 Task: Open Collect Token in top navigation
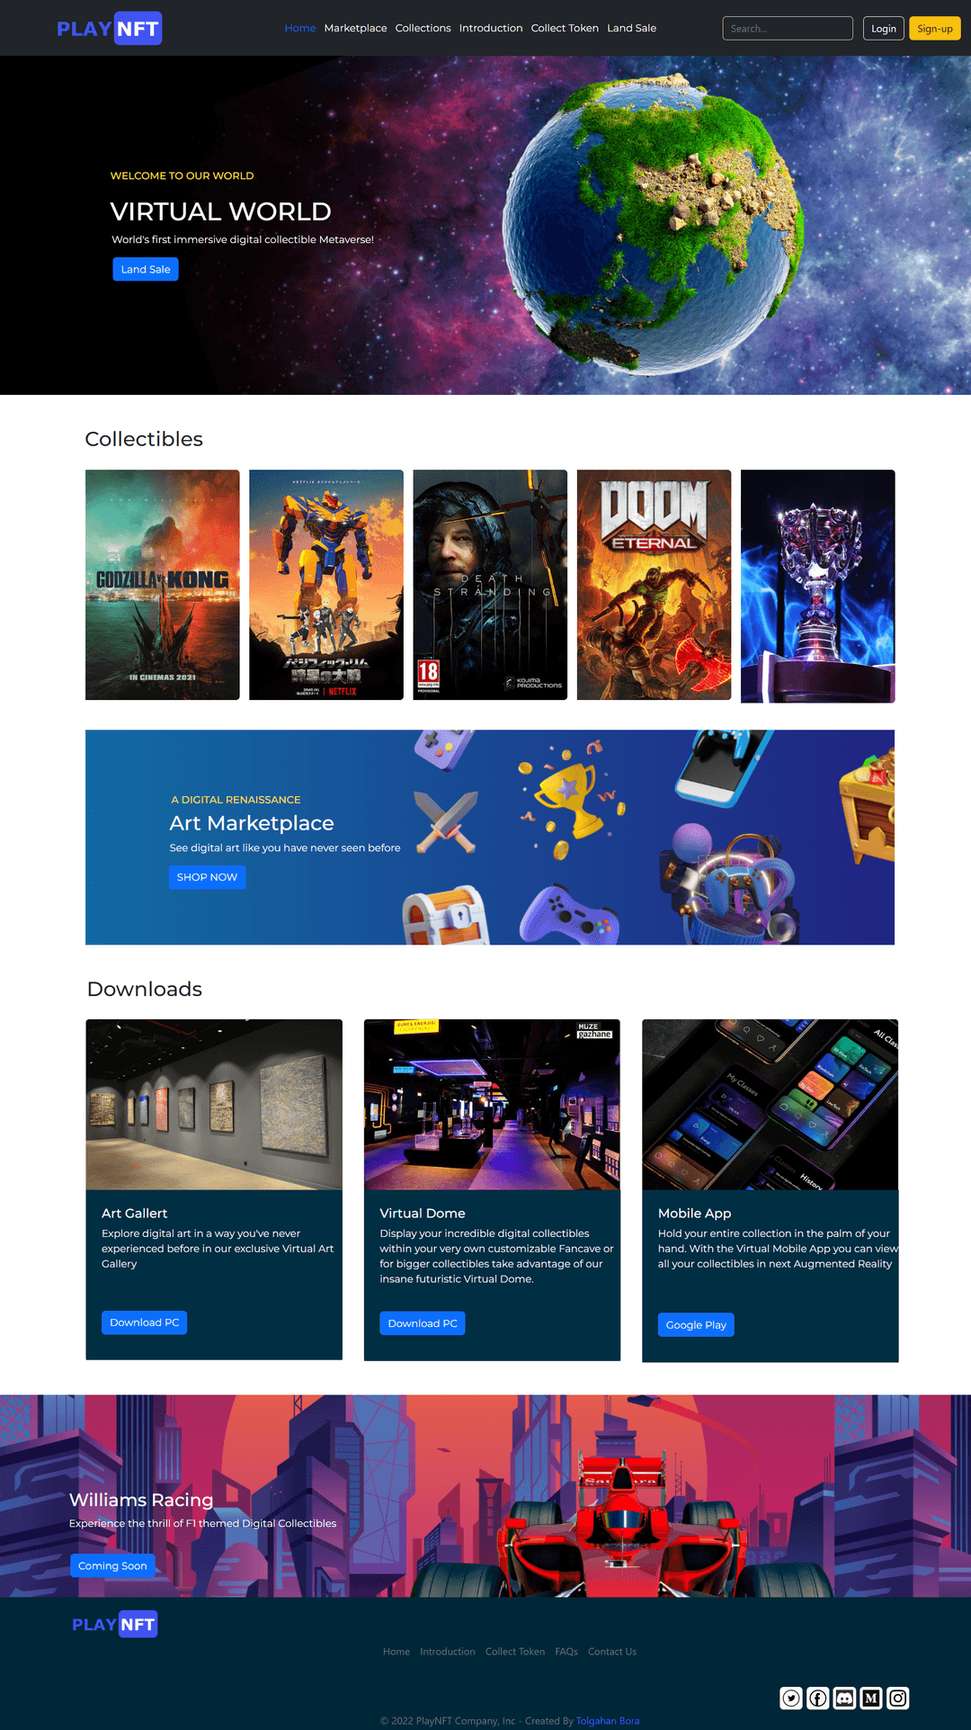pyautogui.click(x=565, y=28)
